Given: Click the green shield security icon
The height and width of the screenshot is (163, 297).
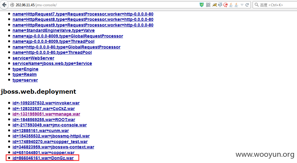Looking at the screenshot, I should pos(202,5).
